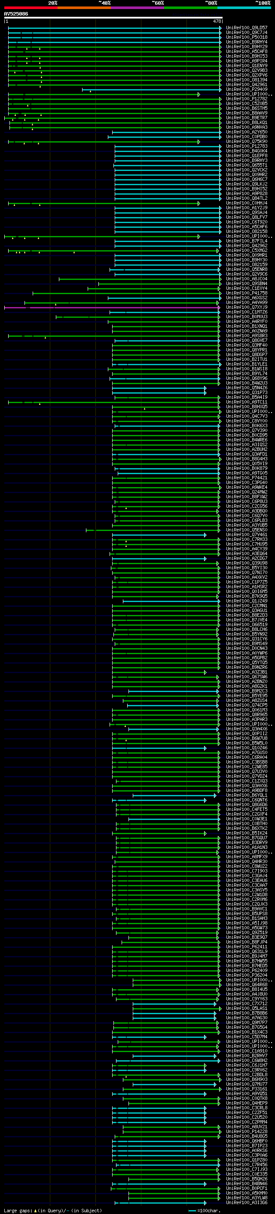Click the UniRef100_O82158 label

coord(246,231)
